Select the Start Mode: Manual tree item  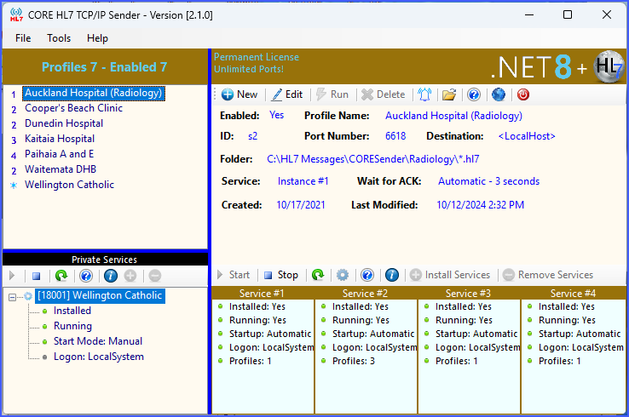[97, 341]
